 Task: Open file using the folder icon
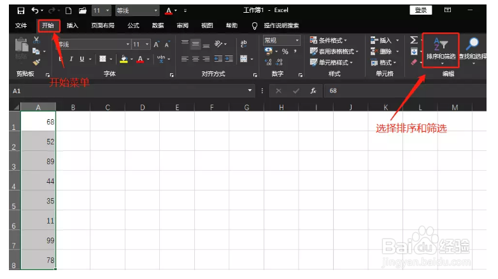(83, 11)
